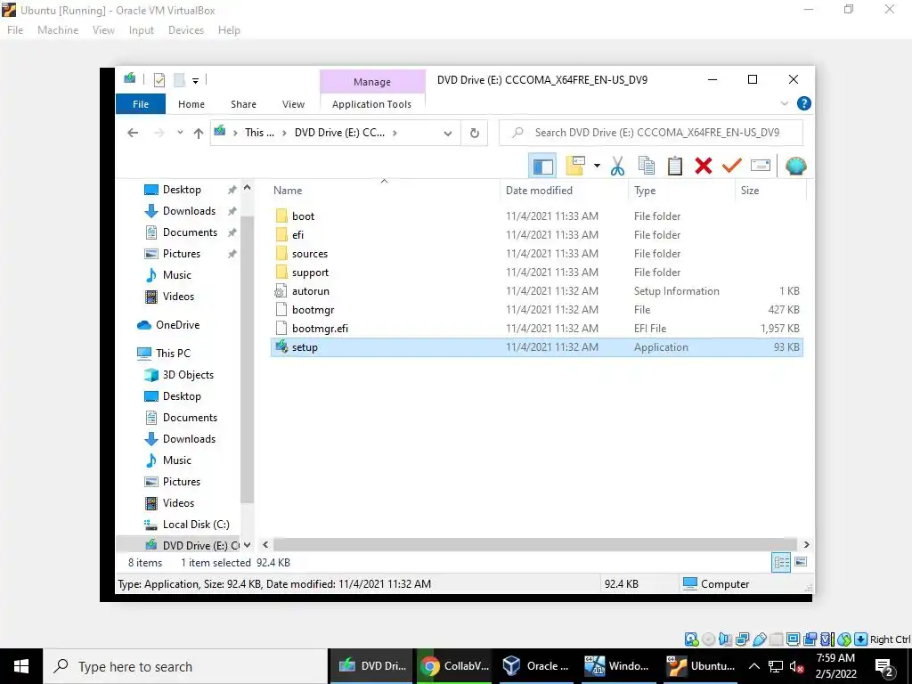Open the recent locations dropdown arrow

180,133
